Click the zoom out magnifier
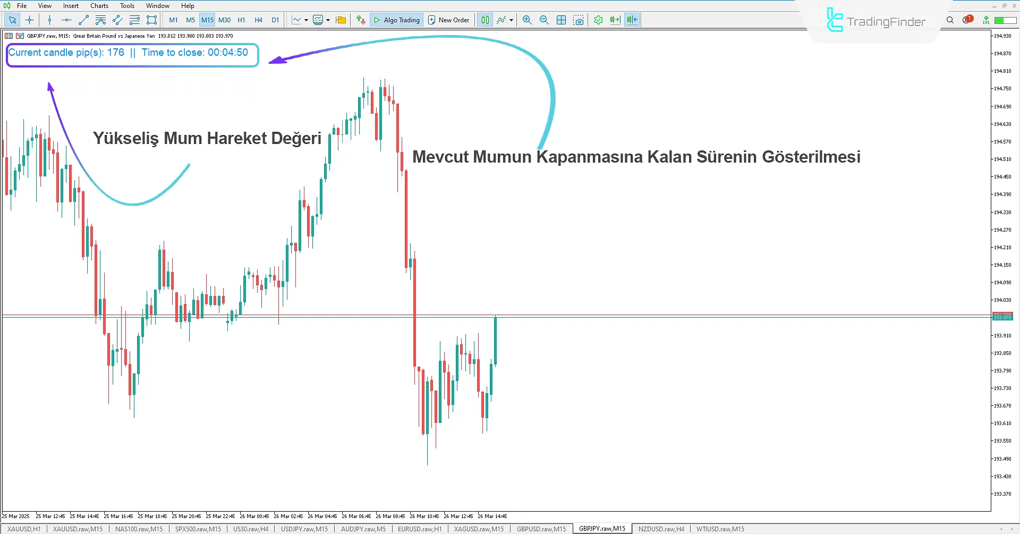This screenshot has width=1020, height=534. 544,20
